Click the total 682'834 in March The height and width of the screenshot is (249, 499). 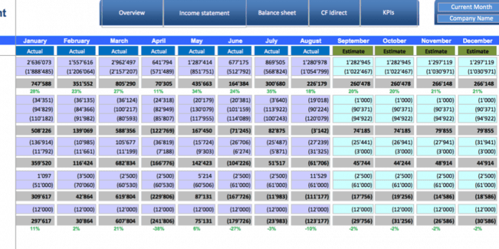pos(119,163)
